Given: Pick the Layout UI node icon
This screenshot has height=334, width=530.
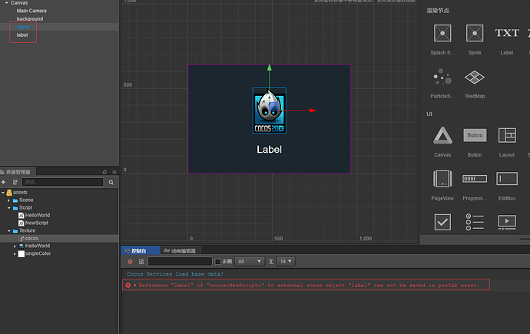Looking at the screenshot, I should coord(507,135).
